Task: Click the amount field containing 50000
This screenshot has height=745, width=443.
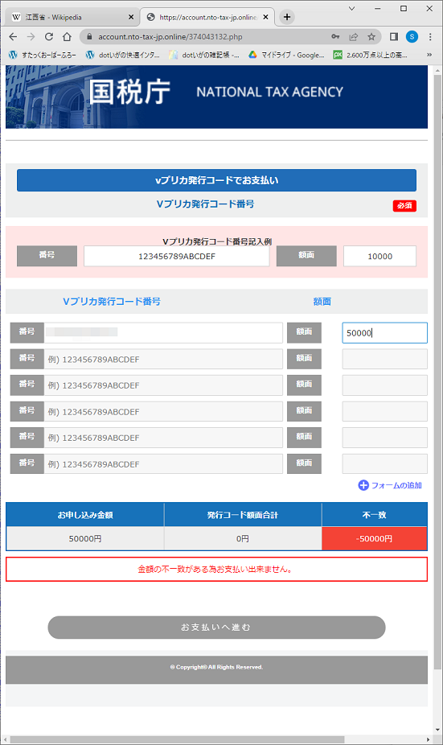Action: [x=384, y=332]
